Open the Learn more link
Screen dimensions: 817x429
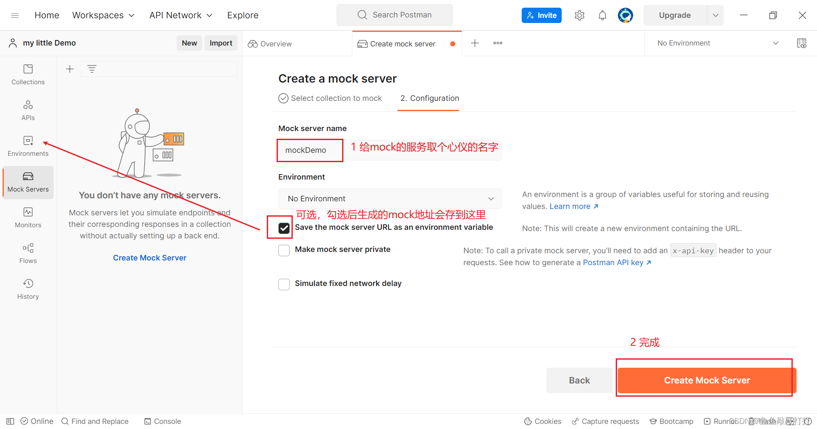click(x=571, y=206)
